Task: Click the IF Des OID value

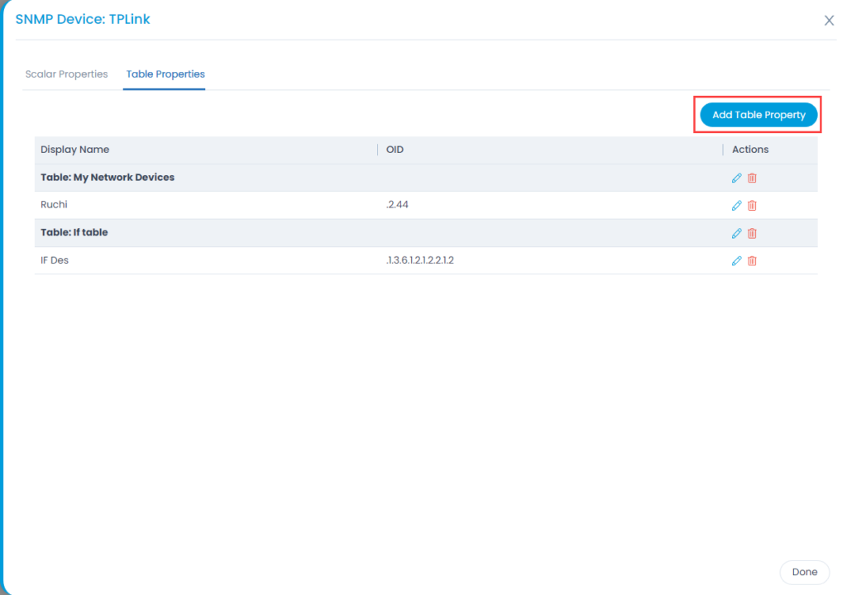Action: (x=420, y=260)
